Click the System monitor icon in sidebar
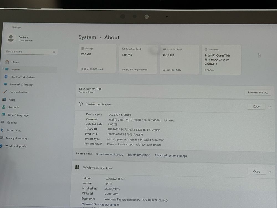 pos(7,69)
